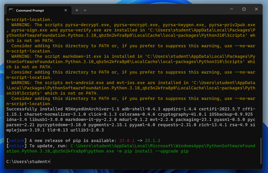Expand the new tab profile dropdown
This screenshot has width=268, height=173.
pyautogui.click(x=85, y=10)
